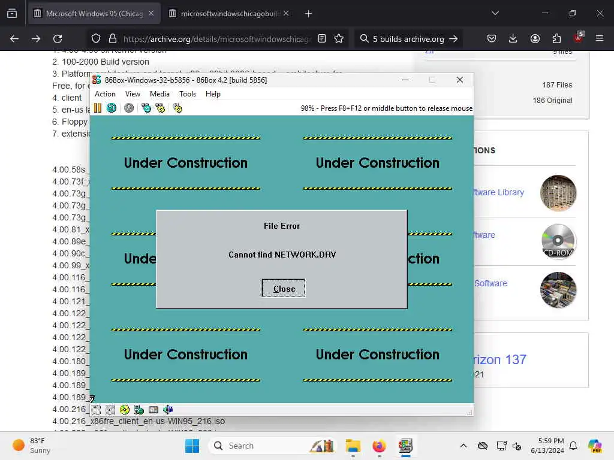Screen dimensions: 614x460
Task: Click the tracking protection shield icon
Action: coord(96,39)
